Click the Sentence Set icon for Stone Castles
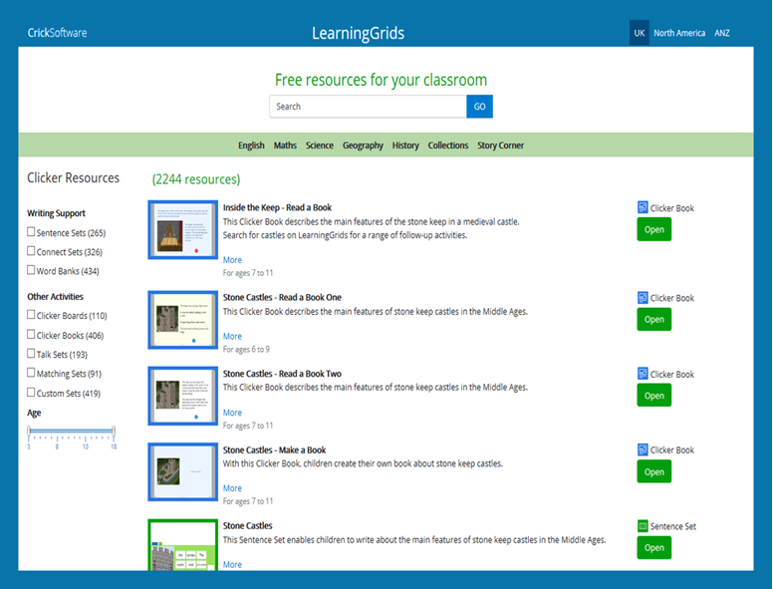This screenshot has width=773, height=589. [x=643, y=526]
